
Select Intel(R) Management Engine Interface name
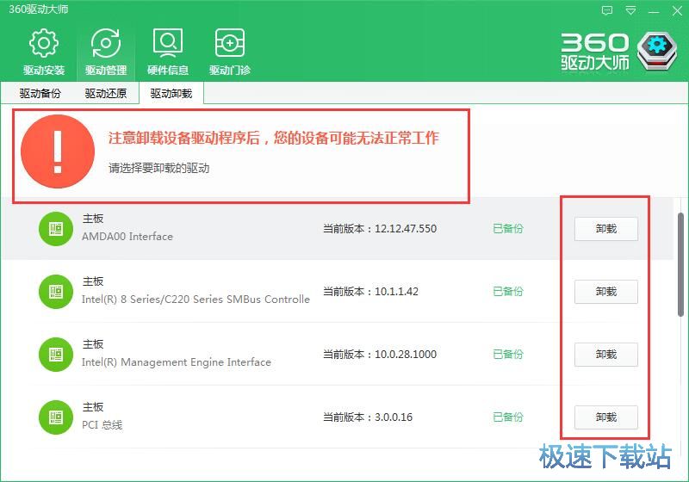click(x=177, y=362)
